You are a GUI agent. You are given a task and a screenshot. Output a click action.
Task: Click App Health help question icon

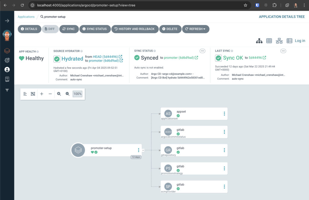pyautogui.click(x=38, y=52)
